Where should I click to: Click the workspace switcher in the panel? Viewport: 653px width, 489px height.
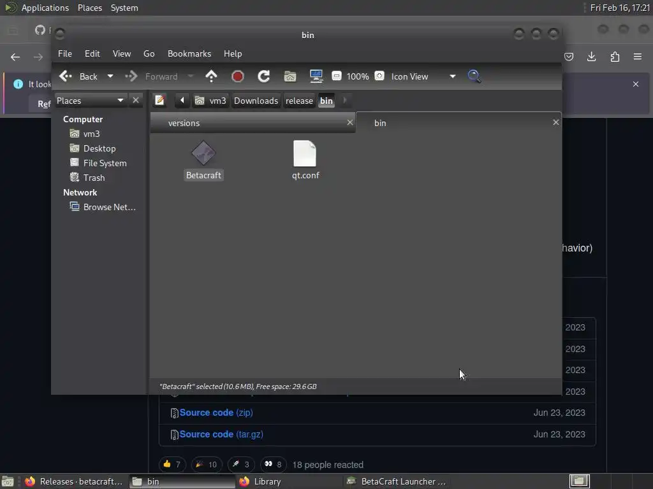pyautogui.click(x=579, y=481)
